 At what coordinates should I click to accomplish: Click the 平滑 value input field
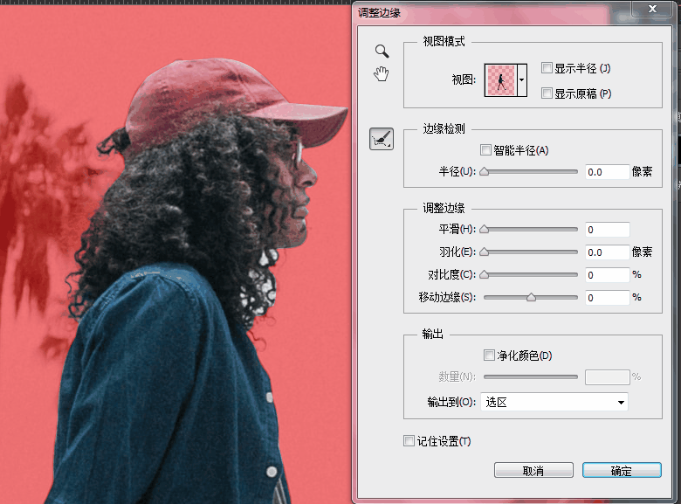coord(607,230)
